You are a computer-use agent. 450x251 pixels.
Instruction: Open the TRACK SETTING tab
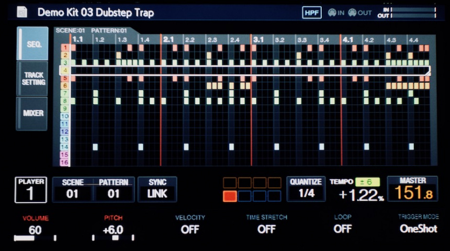[x=32, y=79]
